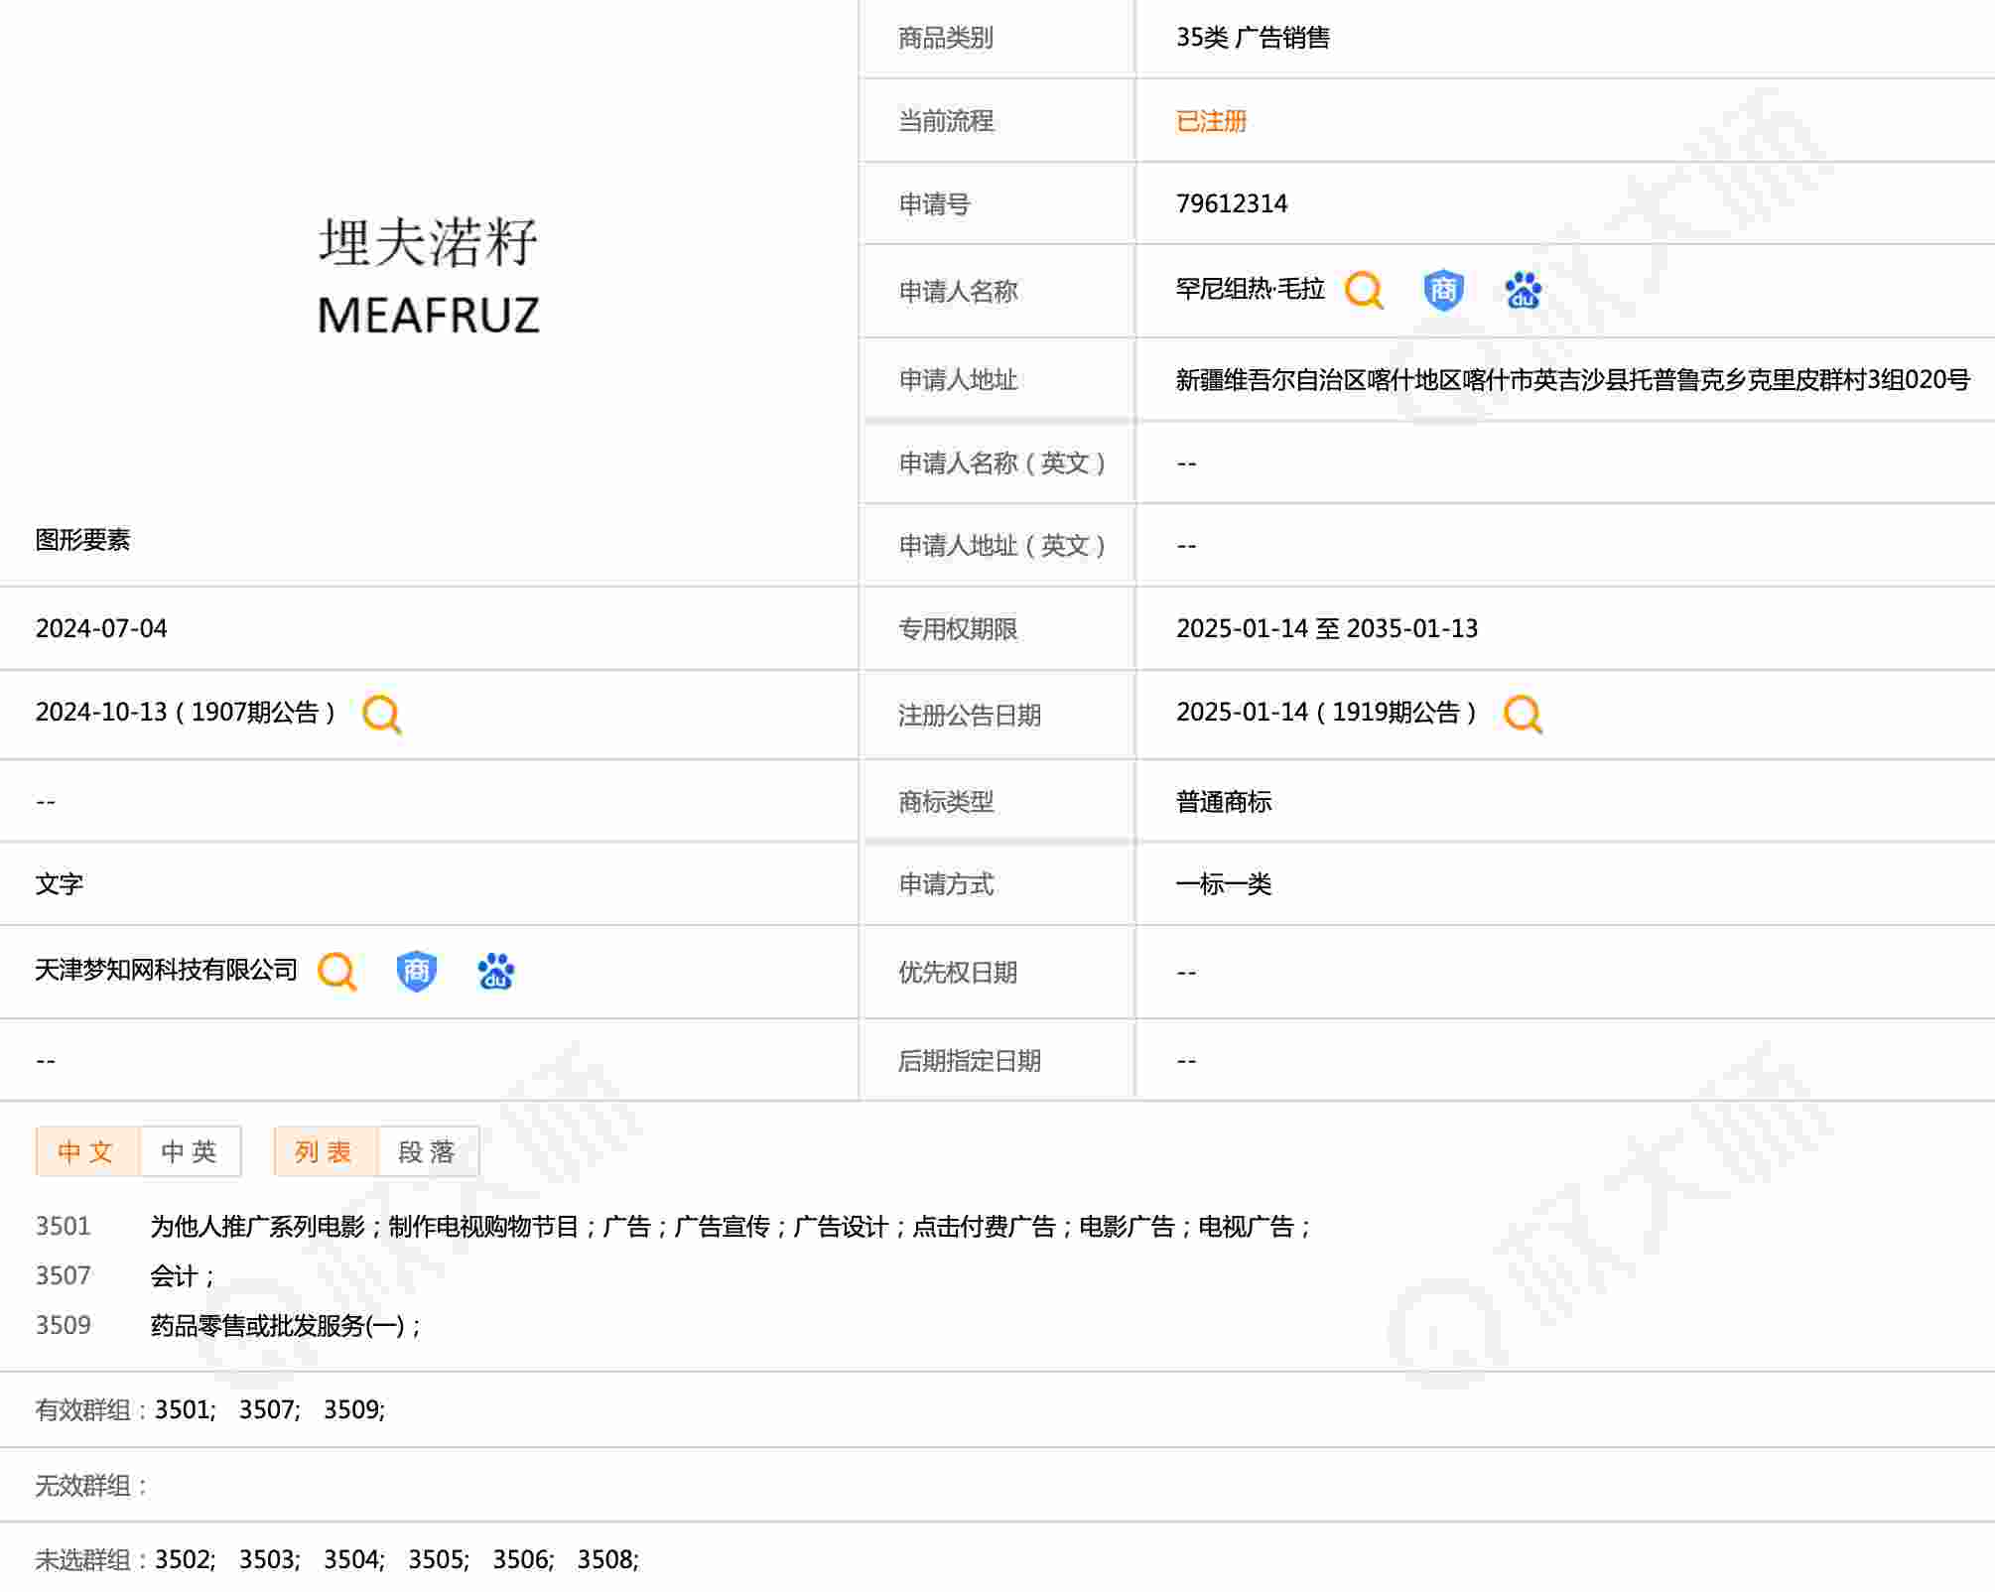Click search icon next to 1919期公告

[1523, 714]
